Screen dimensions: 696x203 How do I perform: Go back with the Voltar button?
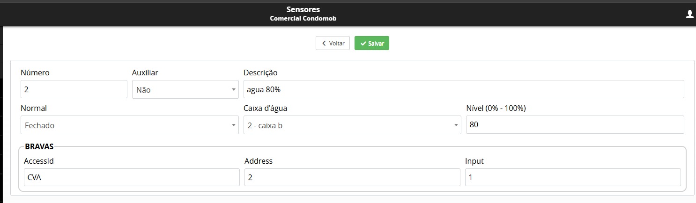tap(333, 43)
